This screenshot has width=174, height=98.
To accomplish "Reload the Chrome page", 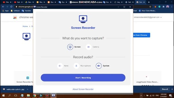I will point(11,7).
